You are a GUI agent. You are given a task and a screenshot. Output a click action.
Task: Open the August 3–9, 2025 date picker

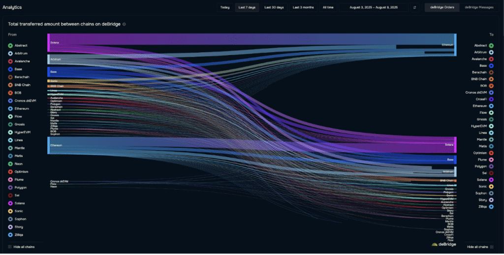coord(374,7)
